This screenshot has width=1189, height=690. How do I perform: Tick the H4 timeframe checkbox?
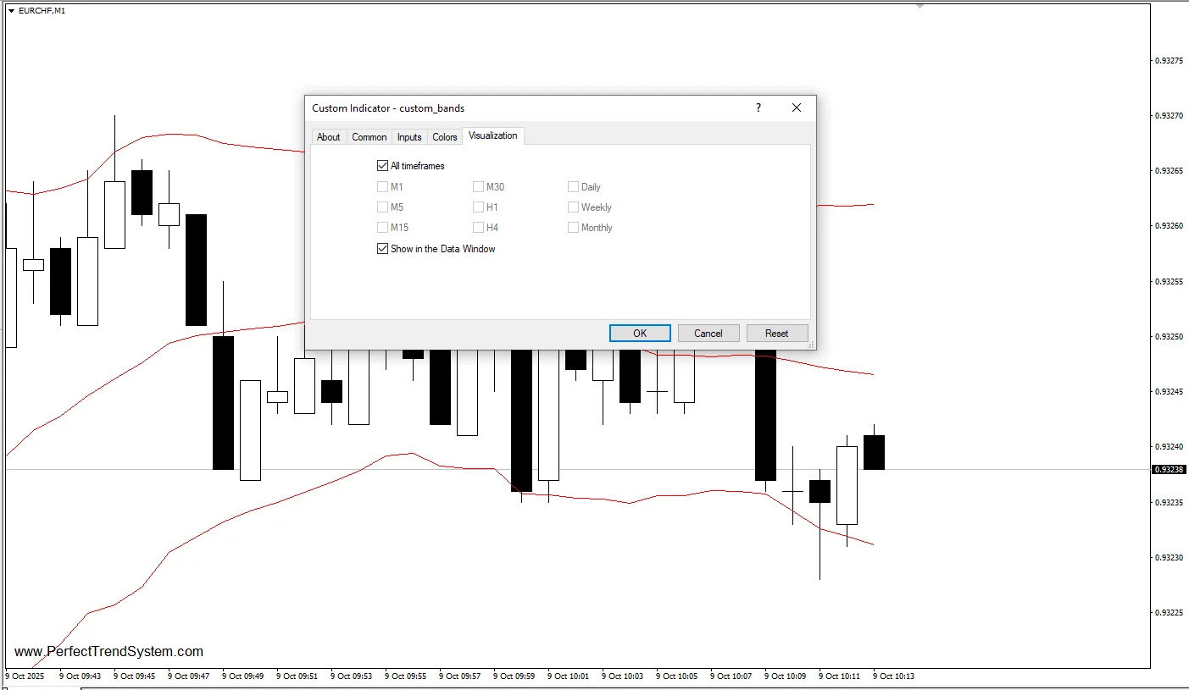click(x=478, y=228)
